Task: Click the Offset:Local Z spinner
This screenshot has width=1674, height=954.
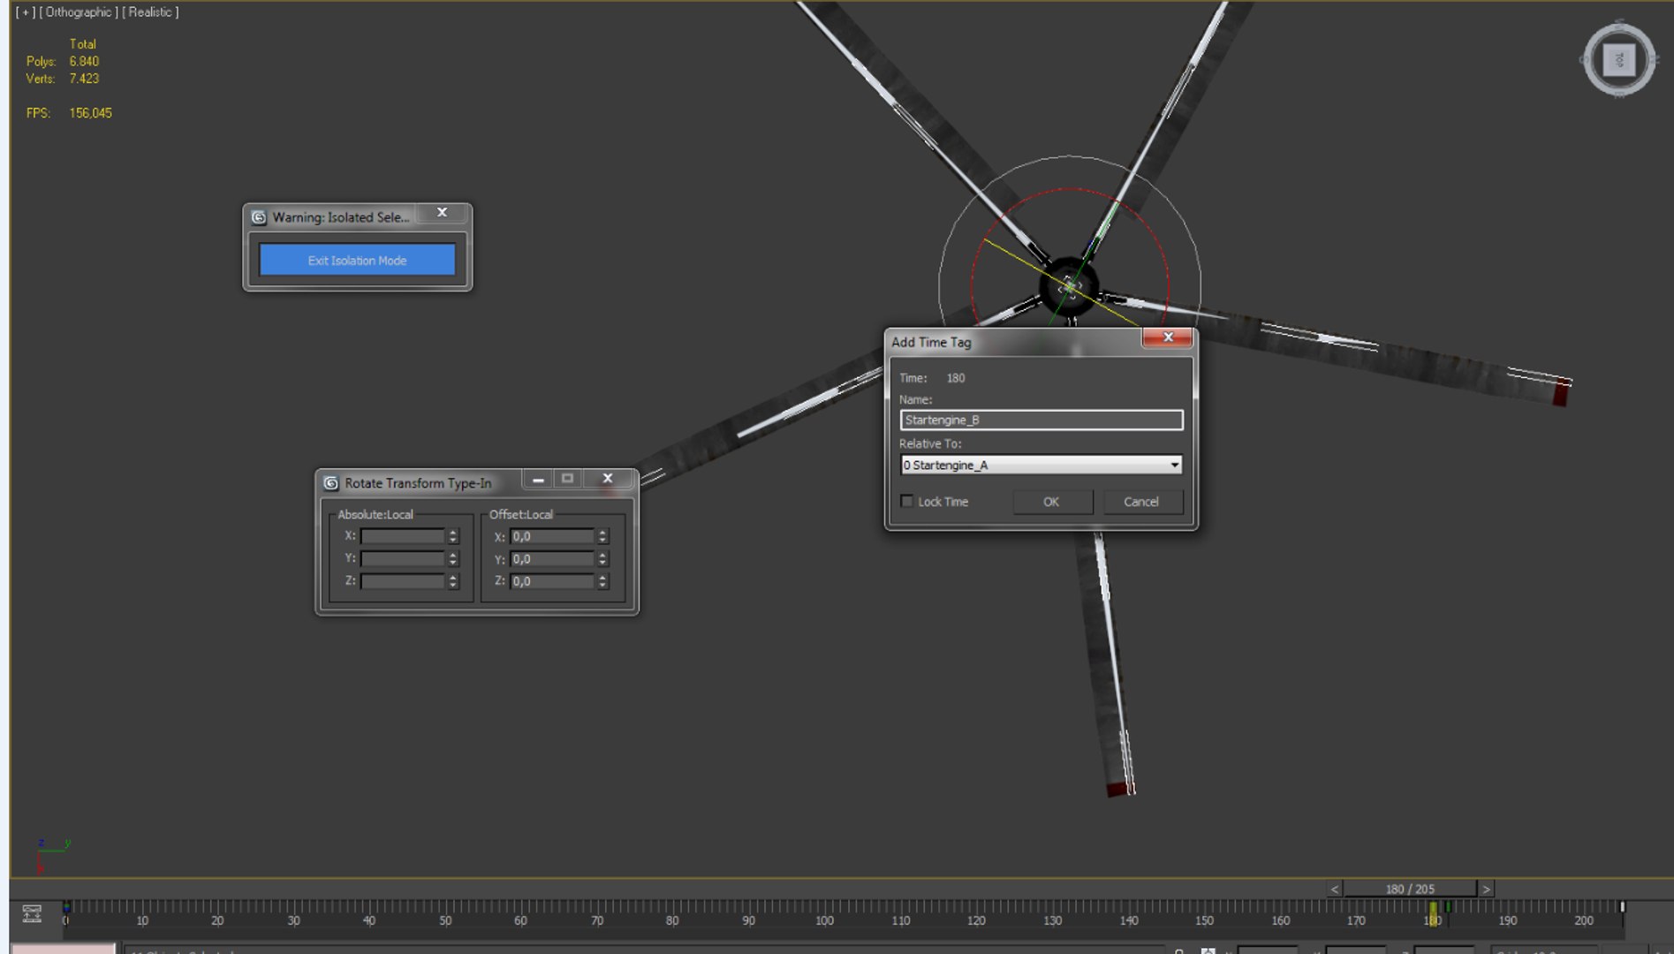Action: (602, 581)
